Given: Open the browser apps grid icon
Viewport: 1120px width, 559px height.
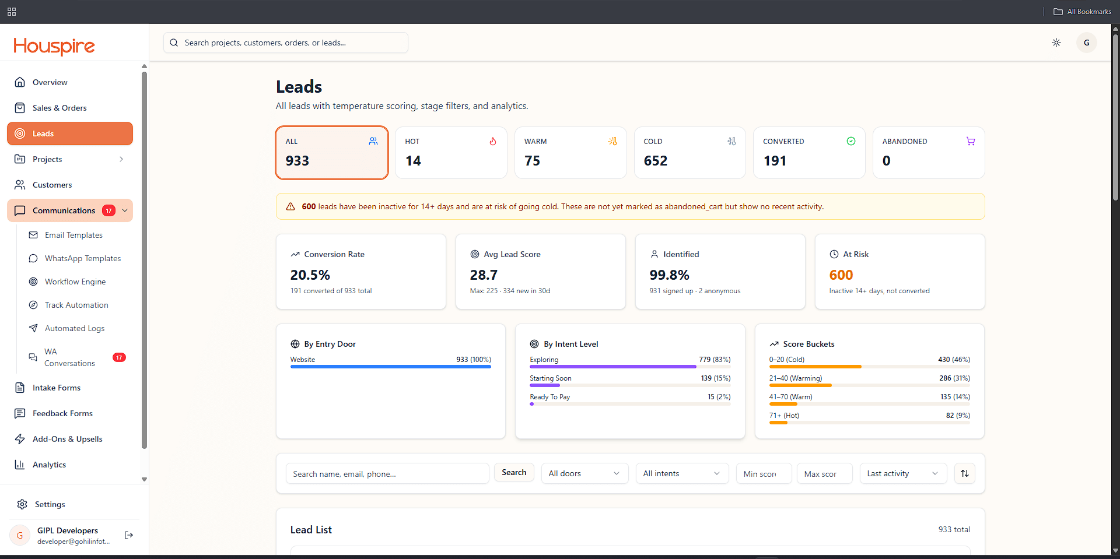Looking at the screenshot, I should click(12, 12).
